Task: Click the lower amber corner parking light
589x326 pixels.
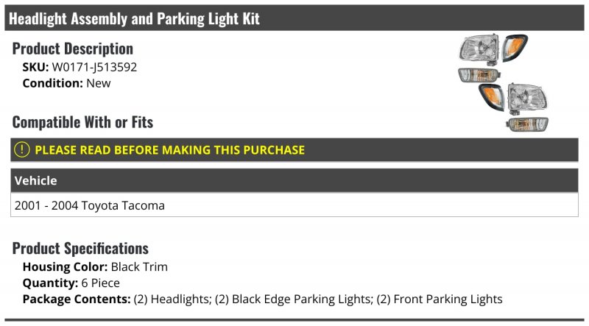Action: point(490,95)
